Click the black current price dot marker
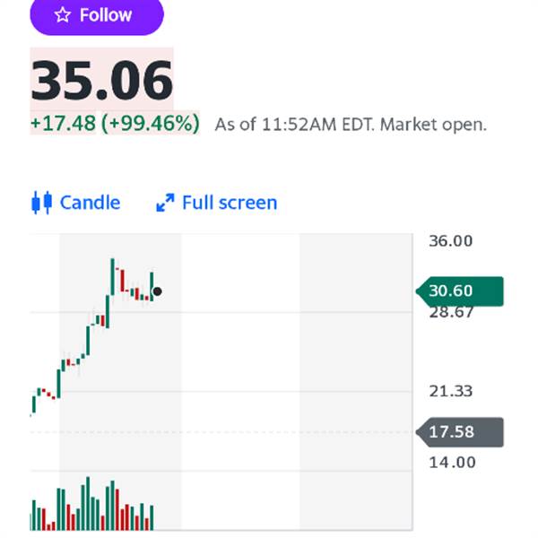The height and width of the screenshot is (538, 538). pyautogui.click(x=157, y=291)
